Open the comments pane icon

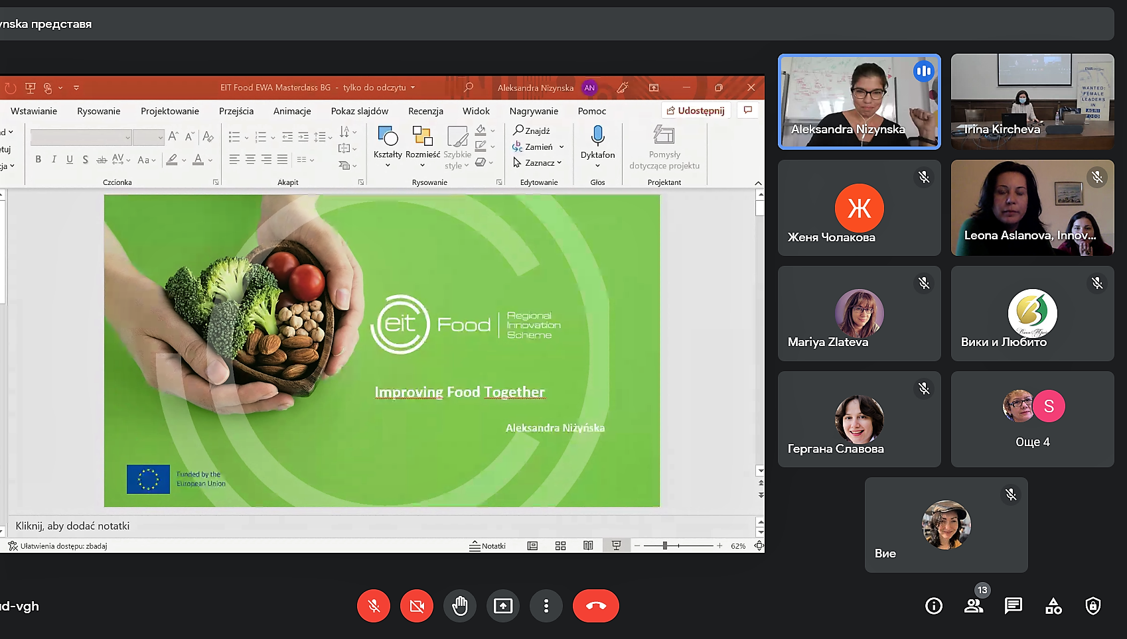coord(748,110)
